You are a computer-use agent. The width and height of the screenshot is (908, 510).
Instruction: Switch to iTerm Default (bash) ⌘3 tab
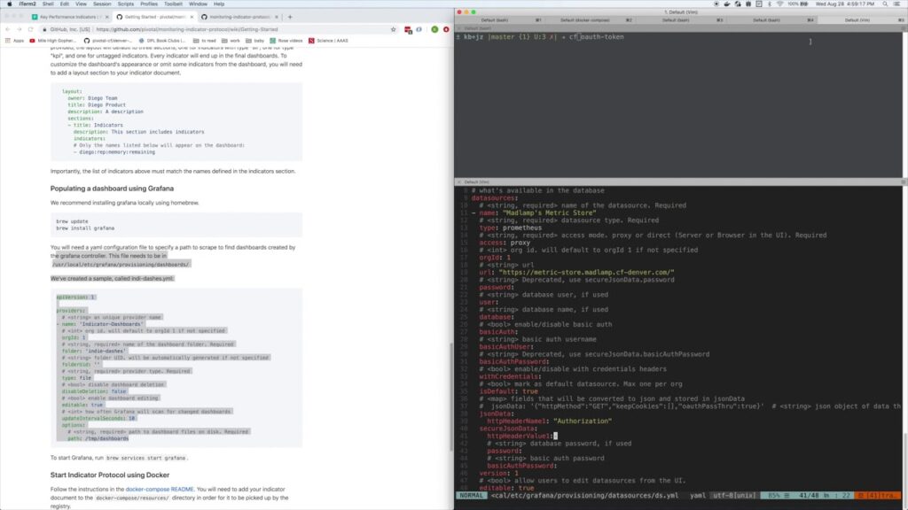(680, 19)
